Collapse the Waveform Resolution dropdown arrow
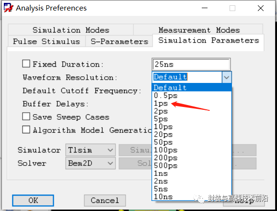The height and width of the screenshot is (211, 277). (x=227, y=77)
